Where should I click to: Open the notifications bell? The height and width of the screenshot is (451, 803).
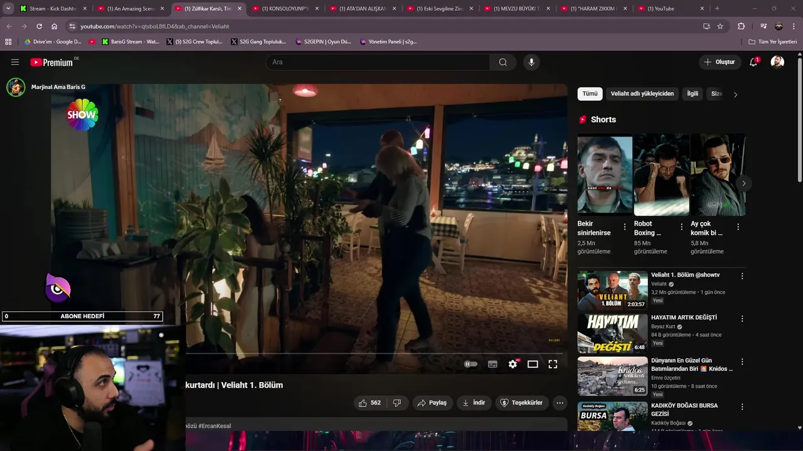coord(754,62)
